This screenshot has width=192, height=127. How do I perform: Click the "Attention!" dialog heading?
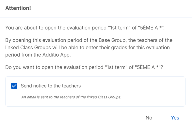(x=18, y=8)
